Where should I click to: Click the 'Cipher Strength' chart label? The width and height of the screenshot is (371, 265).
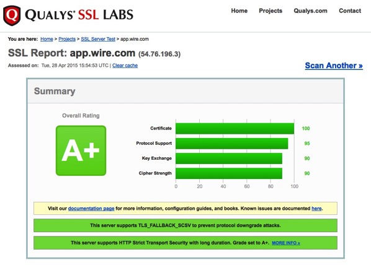coord(155,173)
